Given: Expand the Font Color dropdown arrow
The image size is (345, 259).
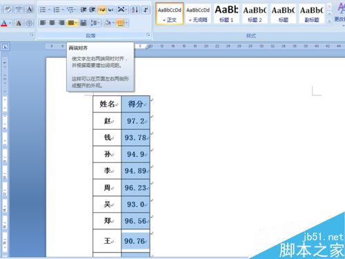Looking at the screenshot, I should coord(10,23).
